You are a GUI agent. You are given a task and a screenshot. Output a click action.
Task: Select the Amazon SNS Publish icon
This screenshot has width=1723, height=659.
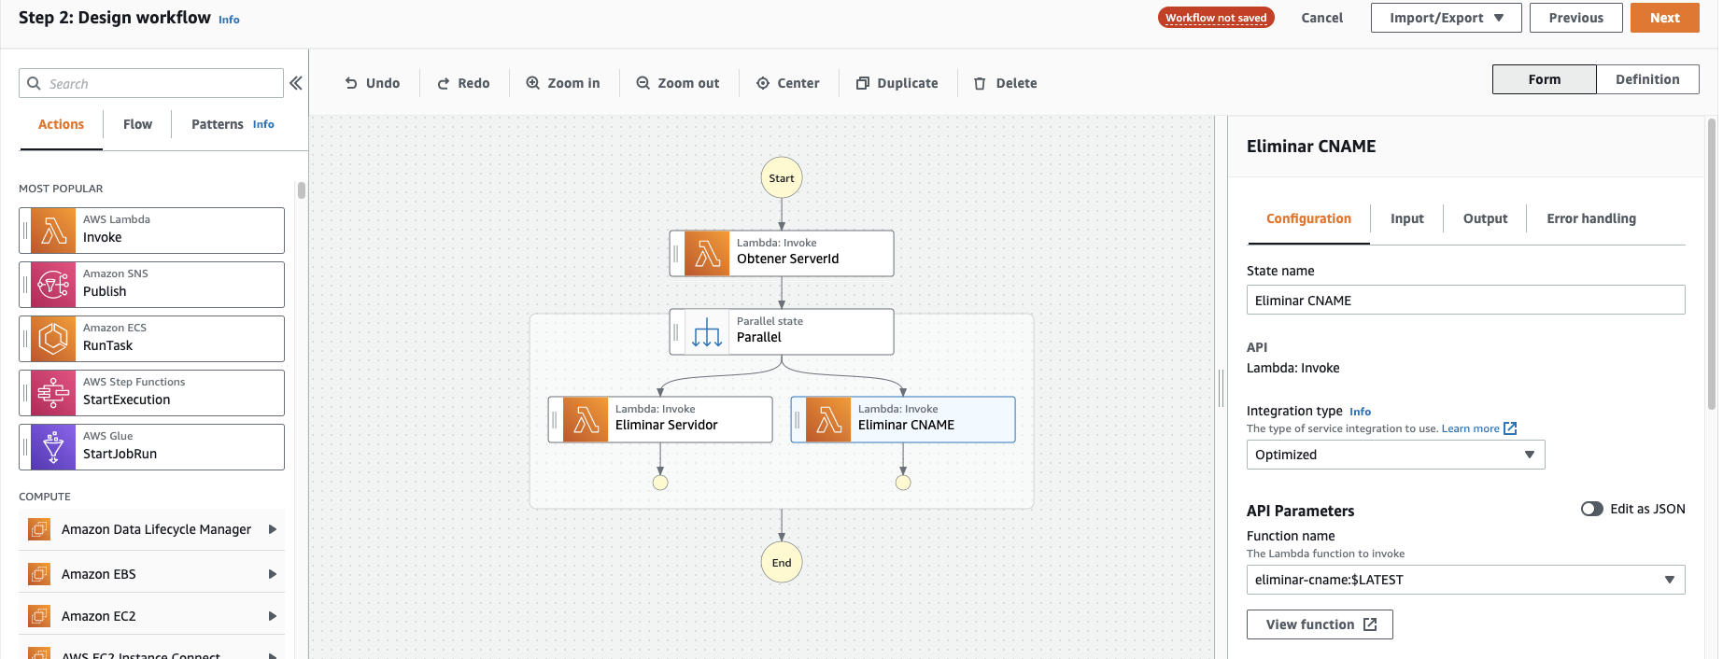tap(53, 285)
